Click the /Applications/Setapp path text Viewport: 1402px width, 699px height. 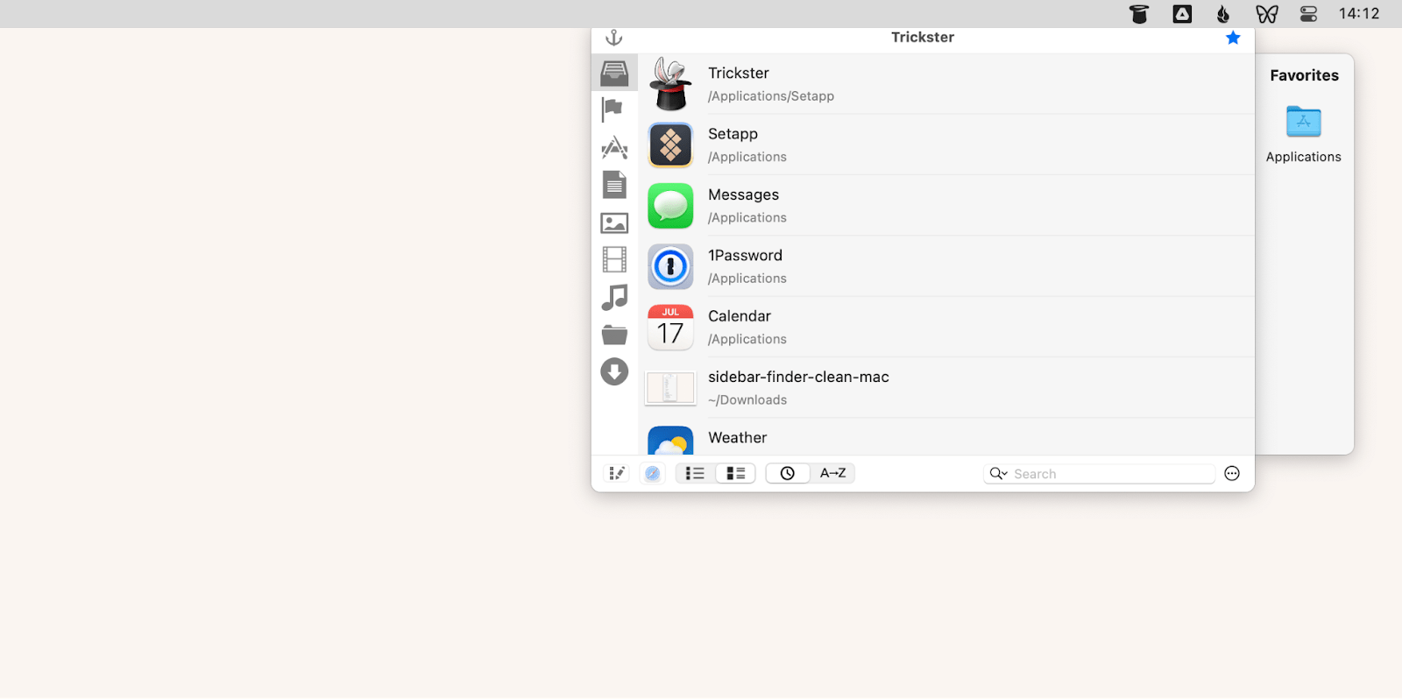pos(771,96)
